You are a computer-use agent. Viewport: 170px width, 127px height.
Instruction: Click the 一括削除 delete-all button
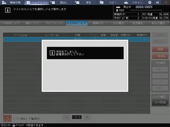click(160, 56)
